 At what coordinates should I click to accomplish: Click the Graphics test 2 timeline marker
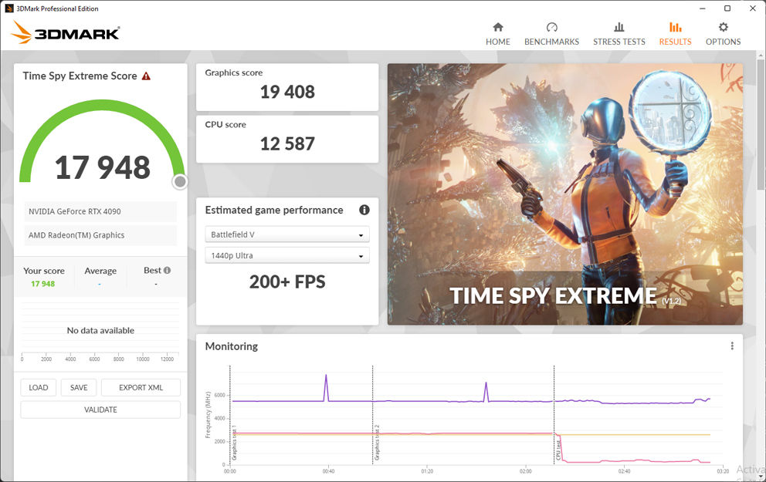(377, 443)
